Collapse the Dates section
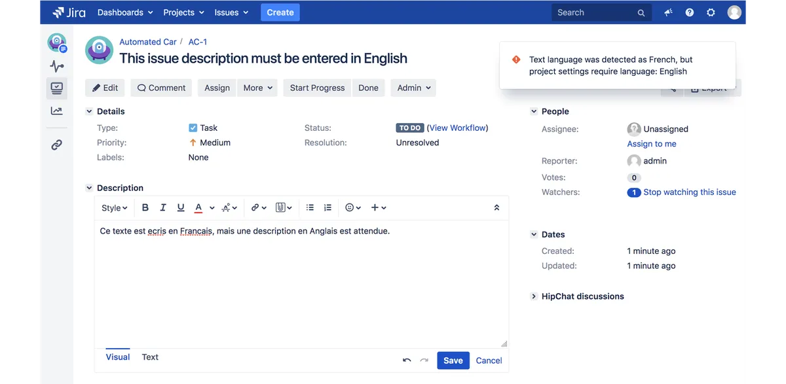Image resolution: width=786 pixels, height=384 pixels. coord(534,235)
